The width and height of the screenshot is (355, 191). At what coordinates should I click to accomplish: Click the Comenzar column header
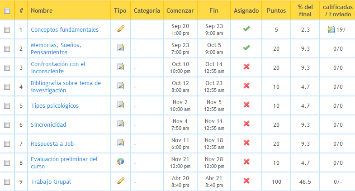click(180, 10)
